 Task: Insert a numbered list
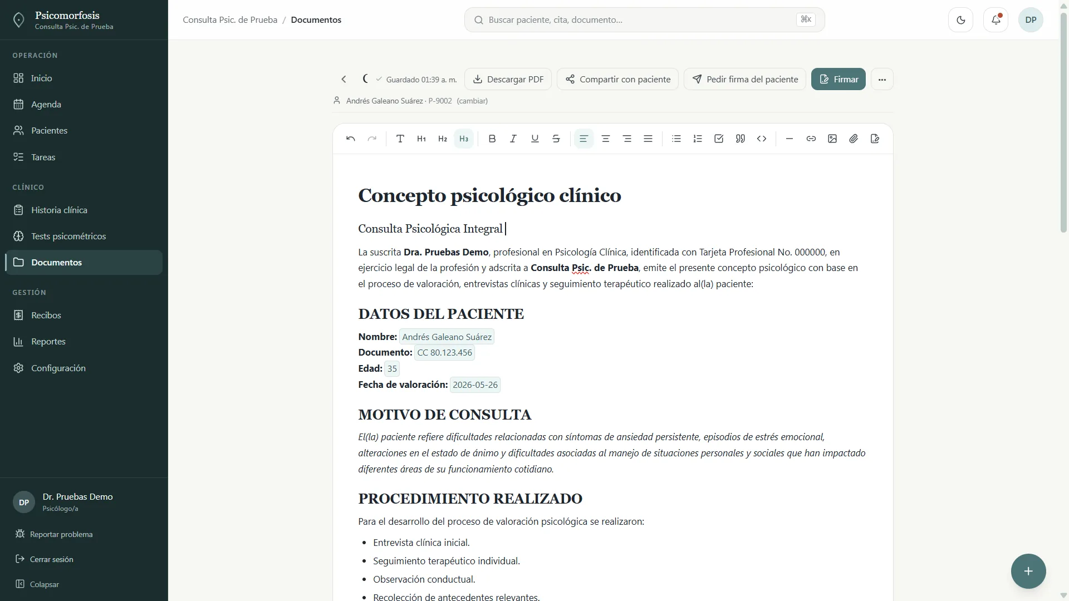point(698,139)
